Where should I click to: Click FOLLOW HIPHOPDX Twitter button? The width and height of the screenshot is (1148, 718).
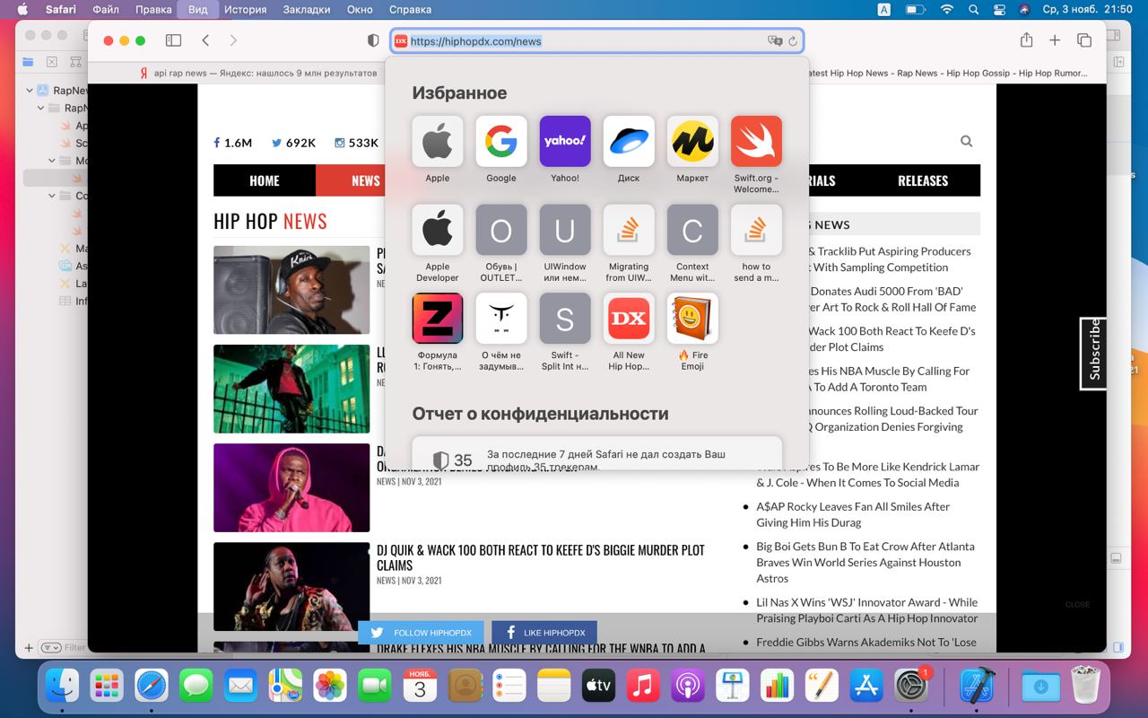(421, 633)
